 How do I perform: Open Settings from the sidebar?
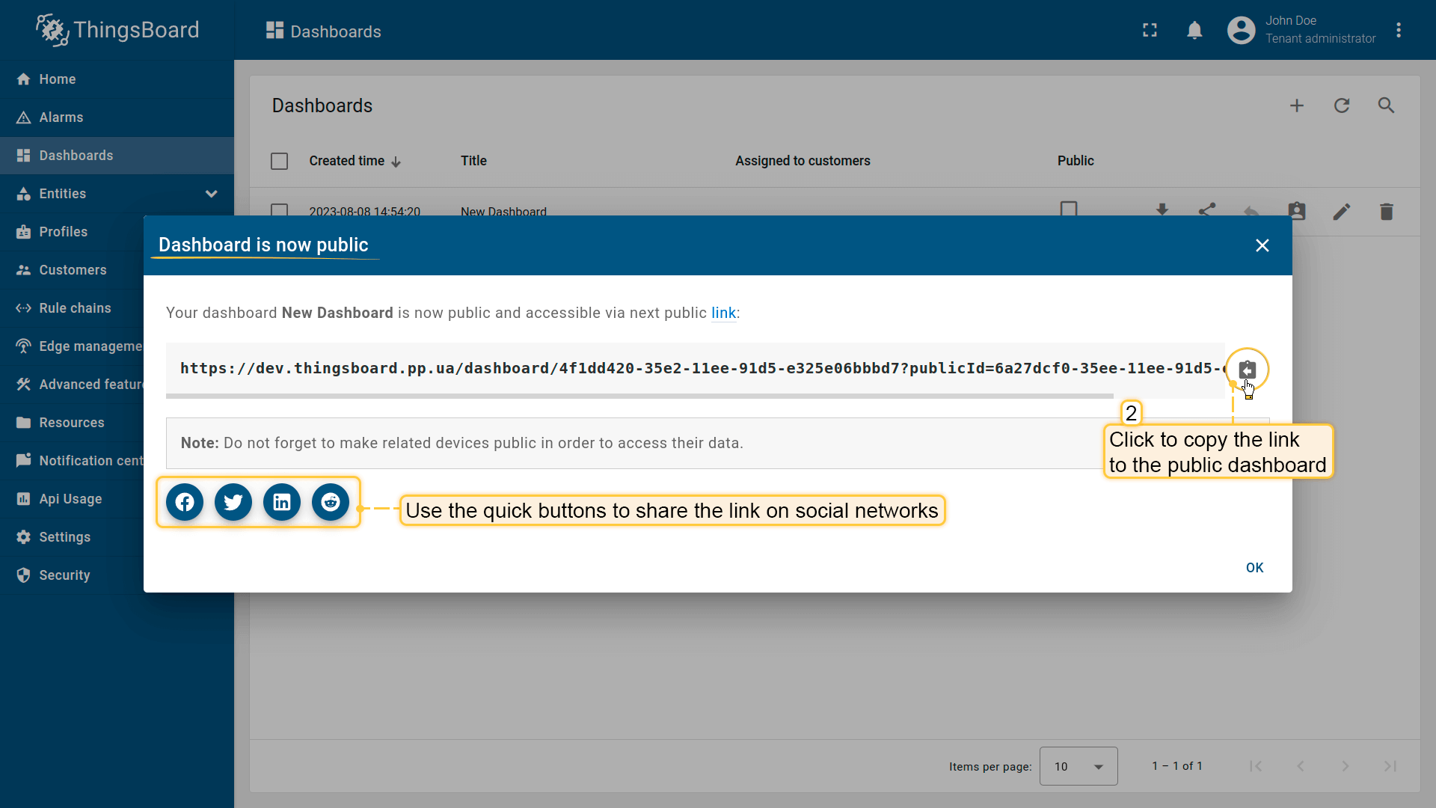click(64, 537)
